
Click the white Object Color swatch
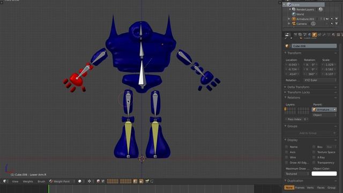pos(324,174)
